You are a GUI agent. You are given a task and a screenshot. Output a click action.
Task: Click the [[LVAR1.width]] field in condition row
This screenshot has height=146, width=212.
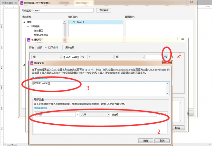click(72, 57)
